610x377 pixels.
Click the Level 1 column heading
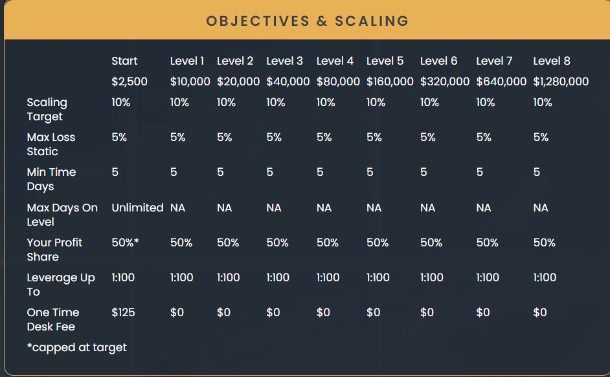(x=187, y=61)
